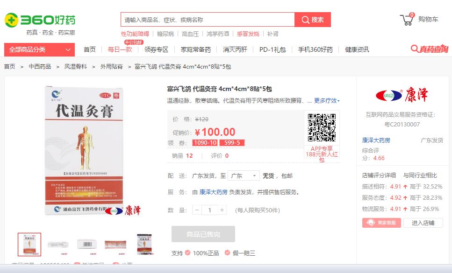Image resolution: width=452 pixels, height=273 pixels.
Task: Switch to 与同行业相比 tab
Action: coord(420,175)
